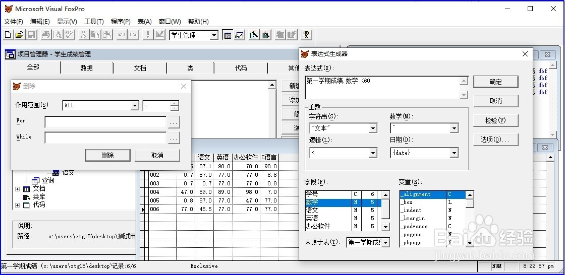565x275 pixels.
Task: Click the AutoForm toolbar icon
Action: coord(280,35)
